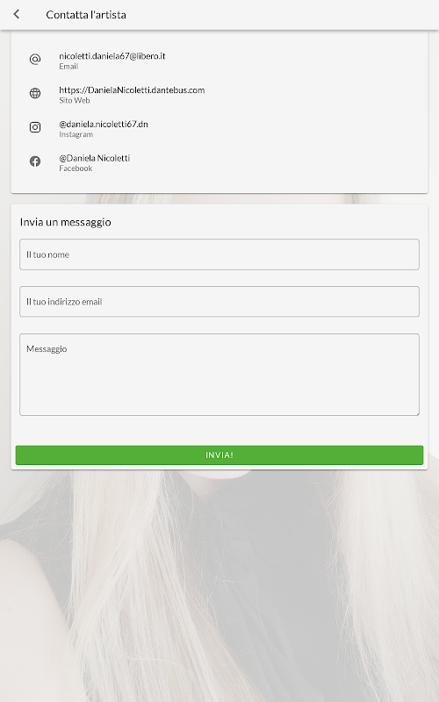Viewport: 439px width, 702px height.
Task: Click the 'Email' label under the address
Action: (68, 67)
